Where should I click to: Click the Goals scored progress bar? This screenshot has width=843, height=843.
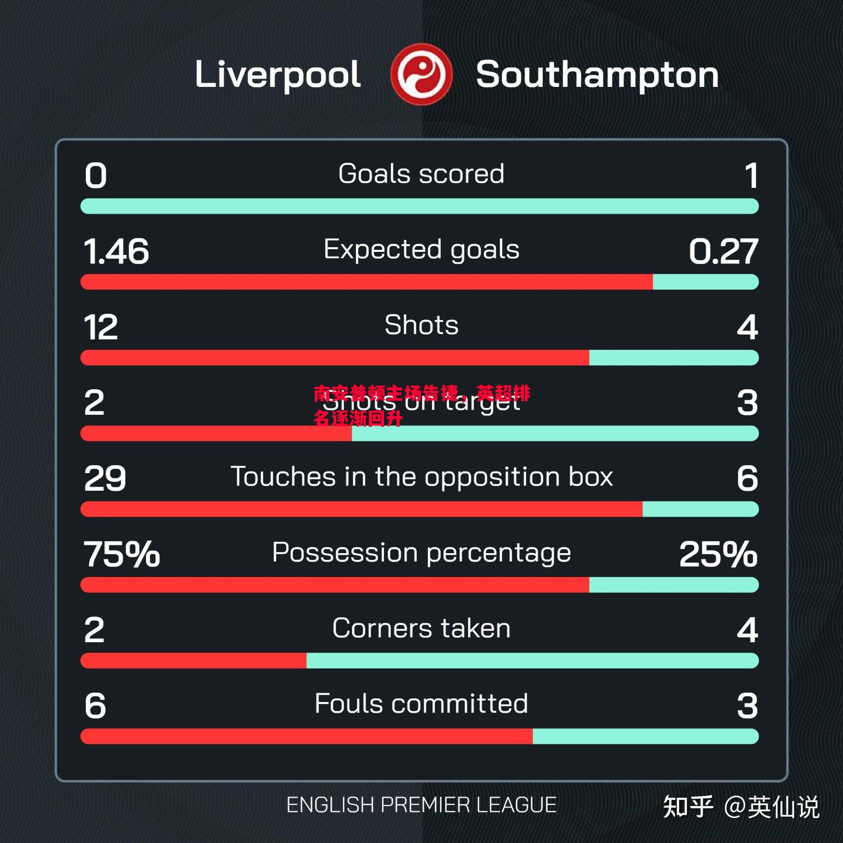(419, 206)
